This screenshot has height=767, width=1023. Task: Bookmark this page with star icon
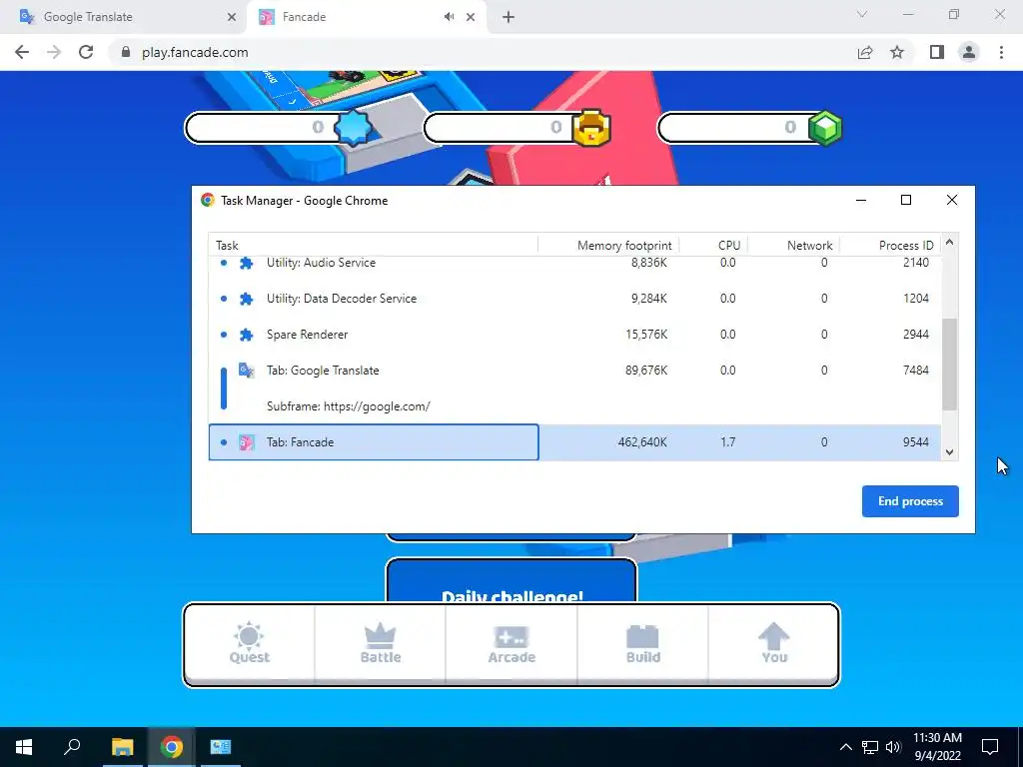897,52
